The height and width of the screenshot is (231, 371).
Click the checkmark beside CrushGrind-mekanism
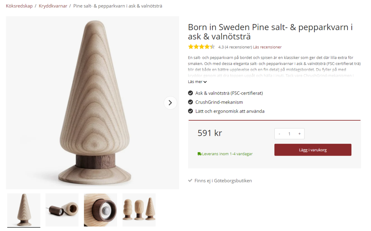190,102
